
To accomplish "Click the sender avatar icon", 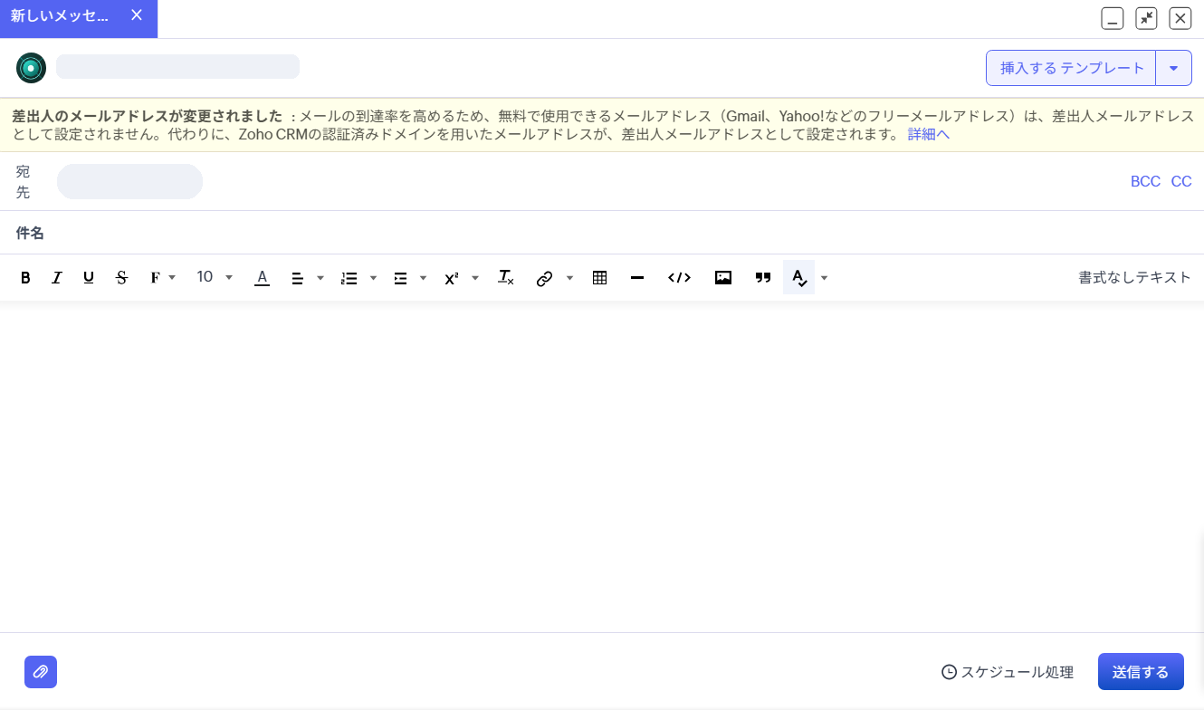I will click(31, 68).
